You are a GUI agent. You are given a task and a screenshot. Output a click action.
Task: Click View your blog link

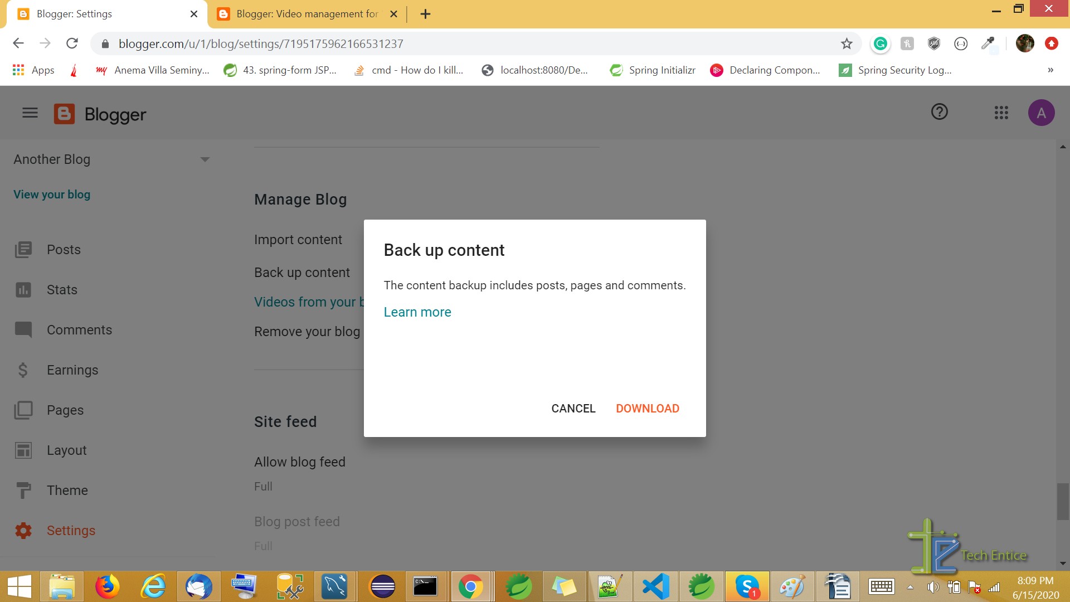(x=52, y=194)
